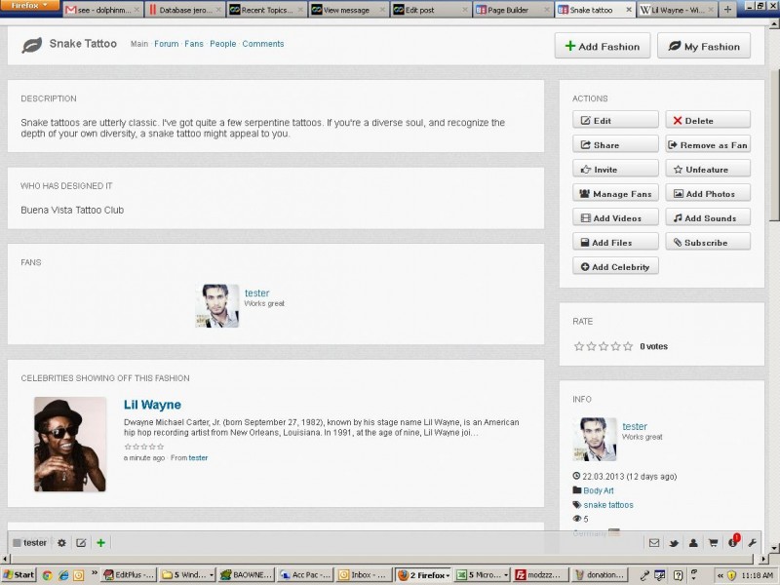This screenshot has height=585, width=780.
Task: Click the Add Sounds button
Action: 708,217
